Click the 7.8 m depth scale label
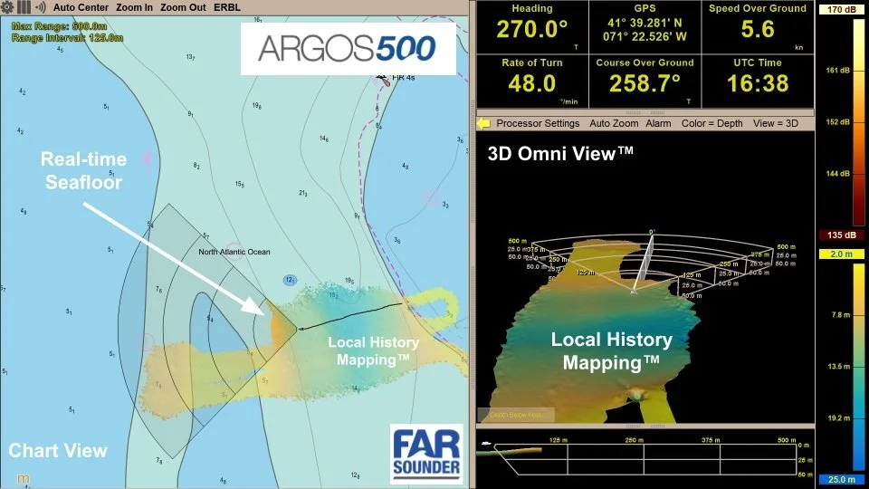Image resolution: width=869 pixels, height=489 pixels. pos(840,315)
